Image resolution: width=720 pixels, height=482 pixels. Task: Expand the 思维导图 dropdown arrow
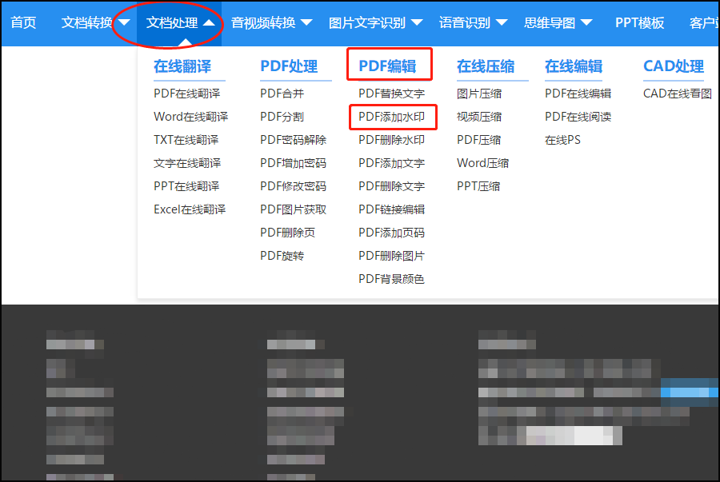[586, 22]
